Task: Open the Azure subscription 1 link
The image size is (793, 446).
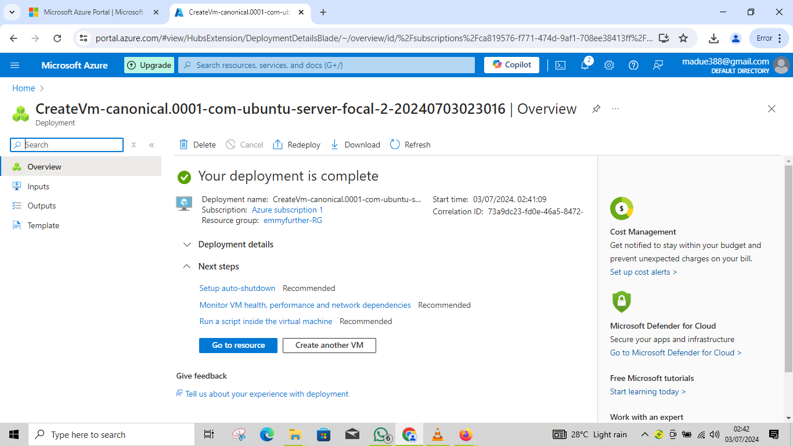Action: [287, 210]
